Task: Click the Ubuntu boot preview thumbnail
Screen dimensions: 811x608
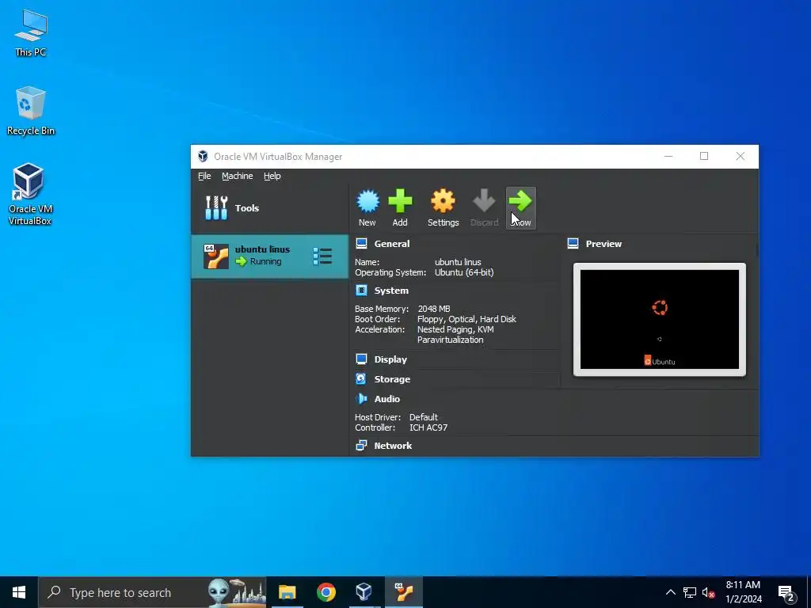Action: 660,320
